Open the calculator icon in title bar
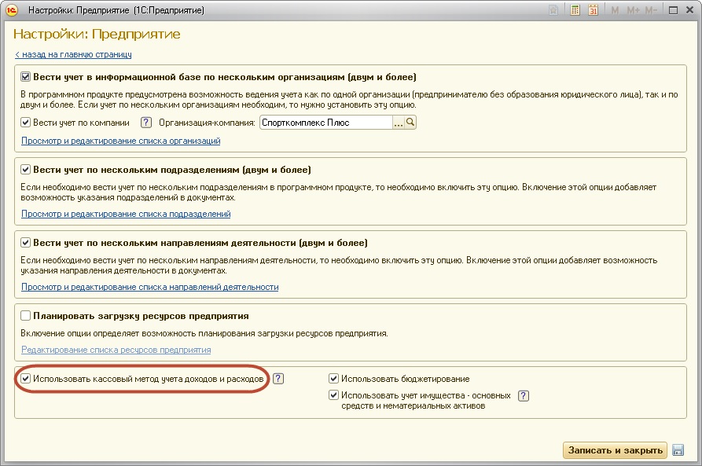 (575, 10)
